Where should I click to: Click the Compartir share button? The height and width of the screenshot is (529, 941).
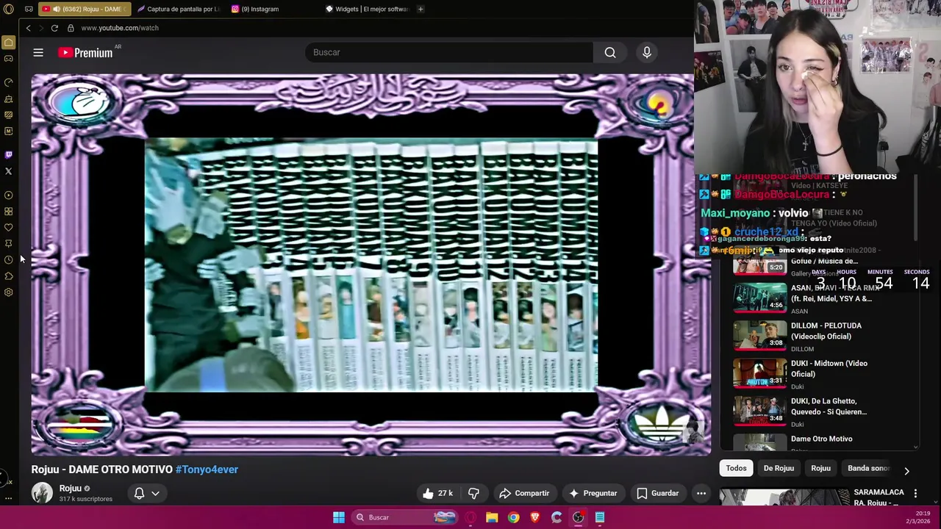pyautogui.click(x=524, y=493)
